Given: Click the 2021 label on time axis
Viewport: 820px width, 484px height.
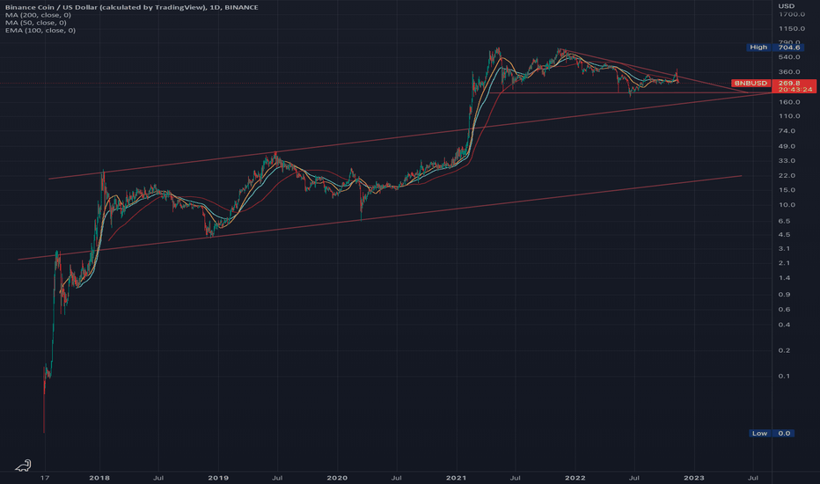Looking at the screenshot, I should coord(456,478).
